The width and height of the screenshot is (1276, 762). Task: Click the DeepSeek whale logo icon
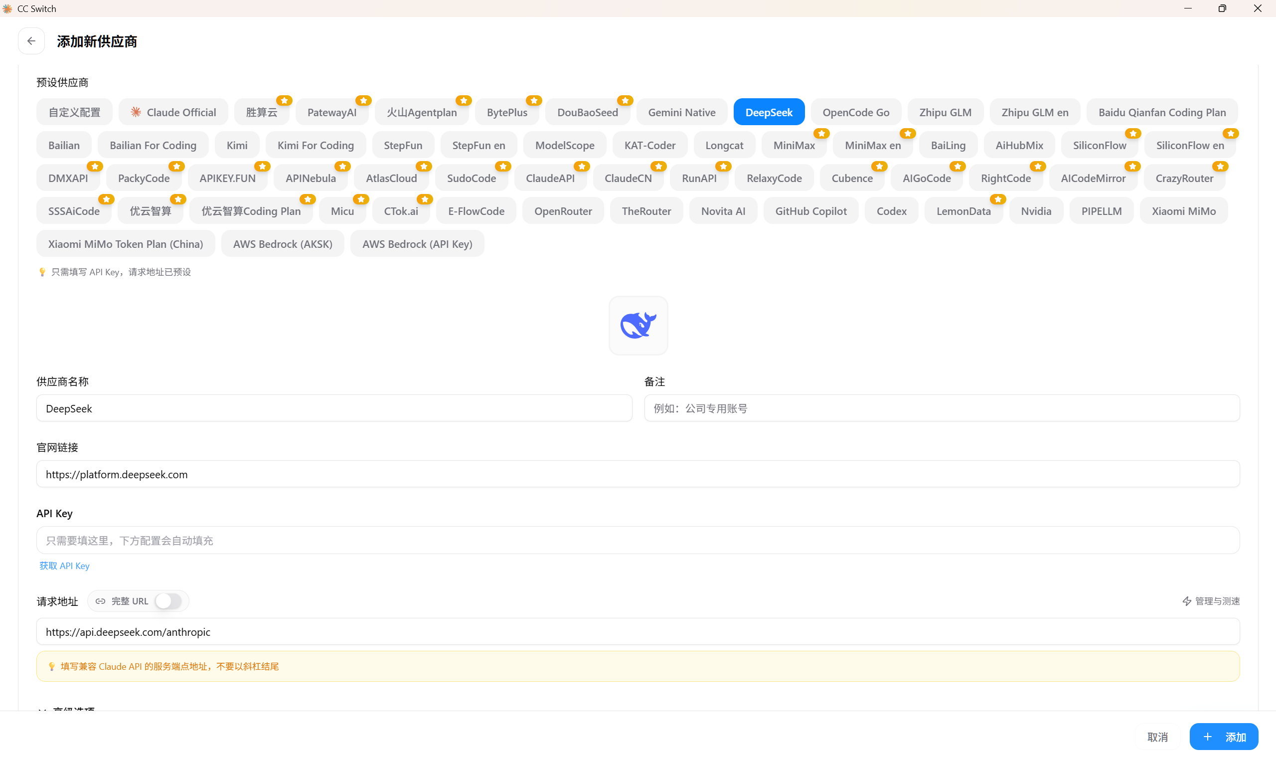[638, 326]
